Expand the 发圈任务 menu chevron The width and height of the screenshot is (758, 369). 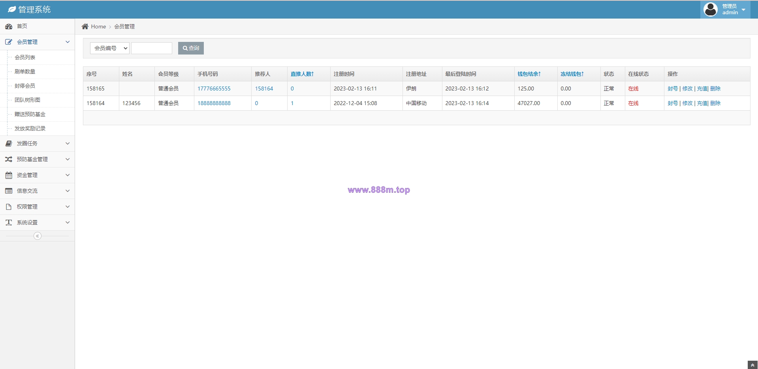(x=68, y=143)
